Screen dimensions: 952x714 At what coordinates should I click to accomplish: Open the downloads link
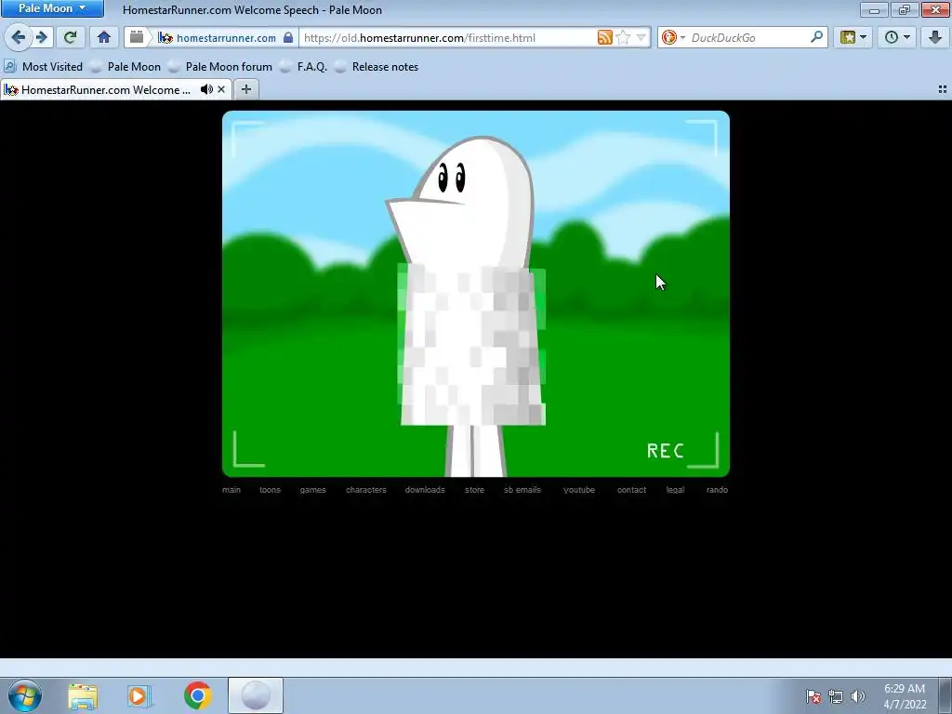coord(425,490)
